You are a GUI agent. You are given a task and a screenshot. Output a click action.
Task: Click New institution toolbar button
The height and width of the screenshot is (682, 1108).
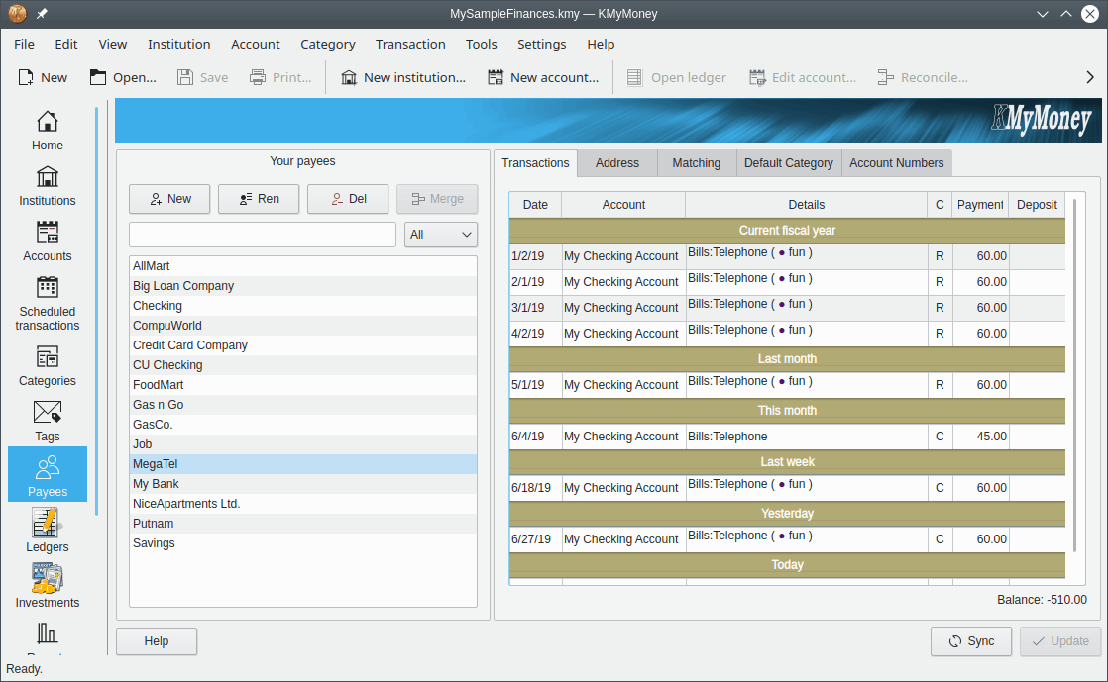click(x=402, y=77)
